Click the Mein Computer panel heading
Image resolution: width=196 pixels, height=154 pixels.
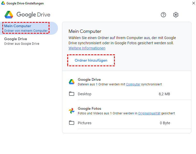pyautogui.click(x=85, y=32)
